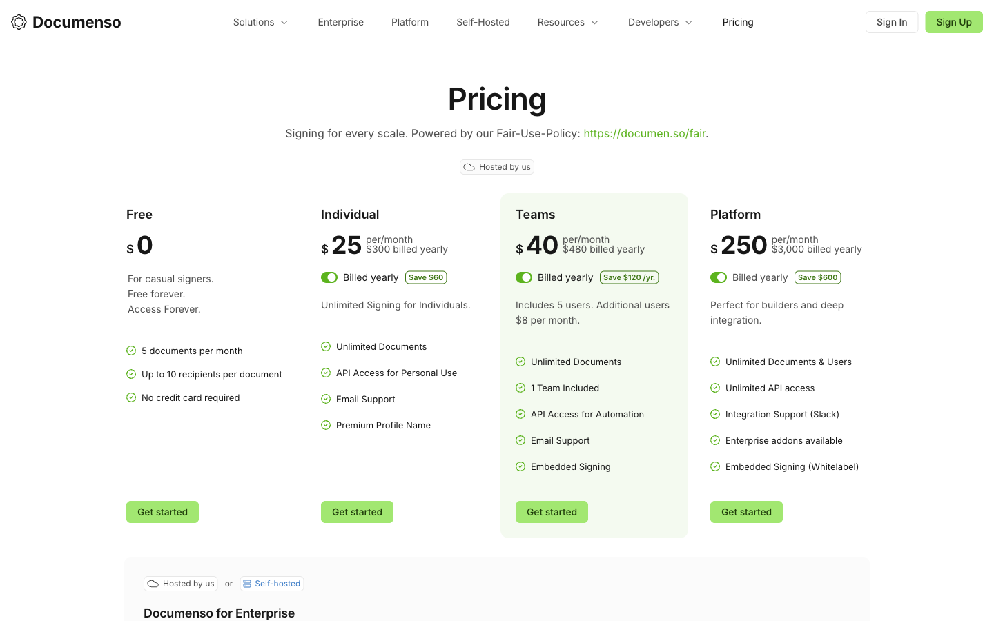
Task: Click the server icon next to Self-hosted
Action: 247,584
